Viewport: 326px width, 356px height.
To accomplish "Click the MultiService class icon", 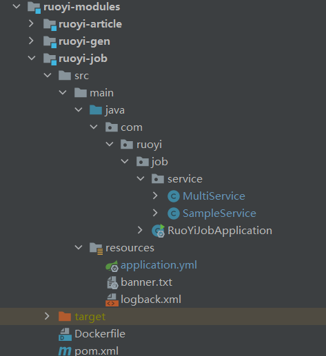I will (174, 196).
